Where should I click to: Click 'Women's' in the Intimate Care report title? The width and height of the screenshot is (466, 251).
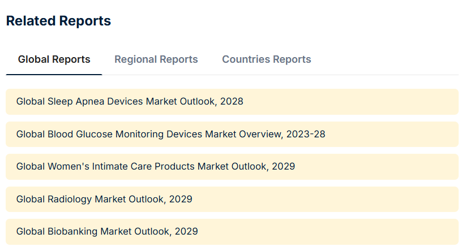coord(69,166)
